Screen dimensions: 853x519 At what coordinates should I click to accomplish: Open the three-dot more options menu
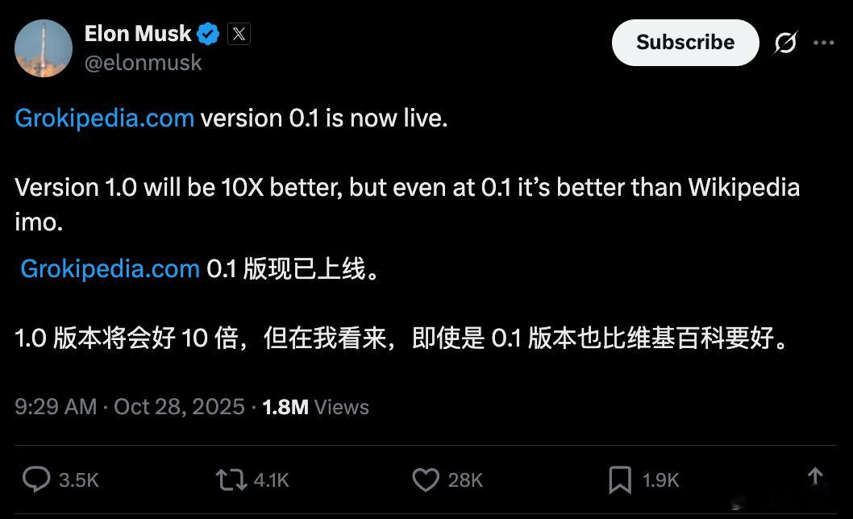click(824, 43)
